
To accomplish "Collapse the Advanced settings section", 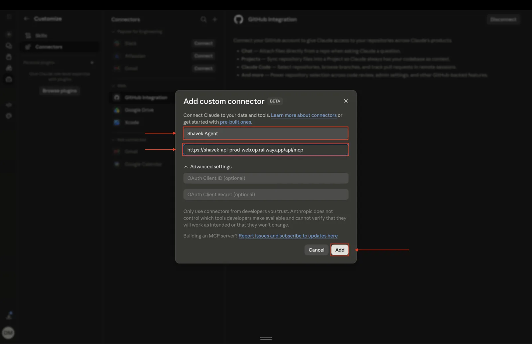I will tap(208, 167).
